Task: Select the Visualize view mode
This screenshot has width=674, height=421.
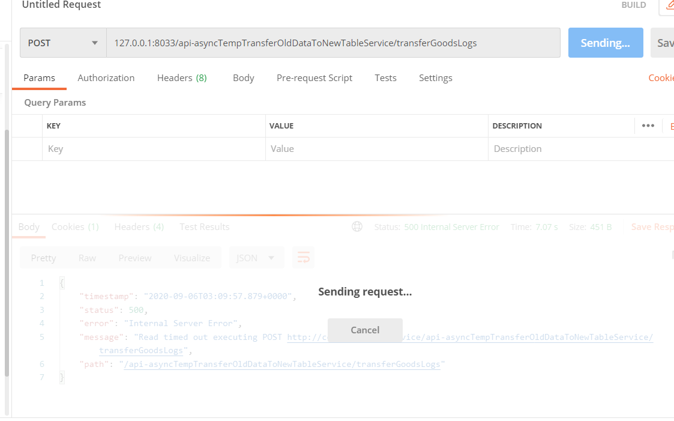Action: [192, 258]
